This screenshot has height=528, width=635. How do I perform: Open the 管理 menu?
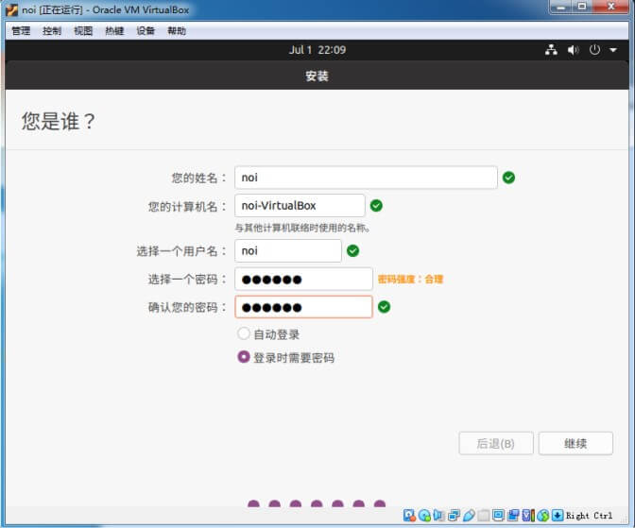[x=21, y=31]
